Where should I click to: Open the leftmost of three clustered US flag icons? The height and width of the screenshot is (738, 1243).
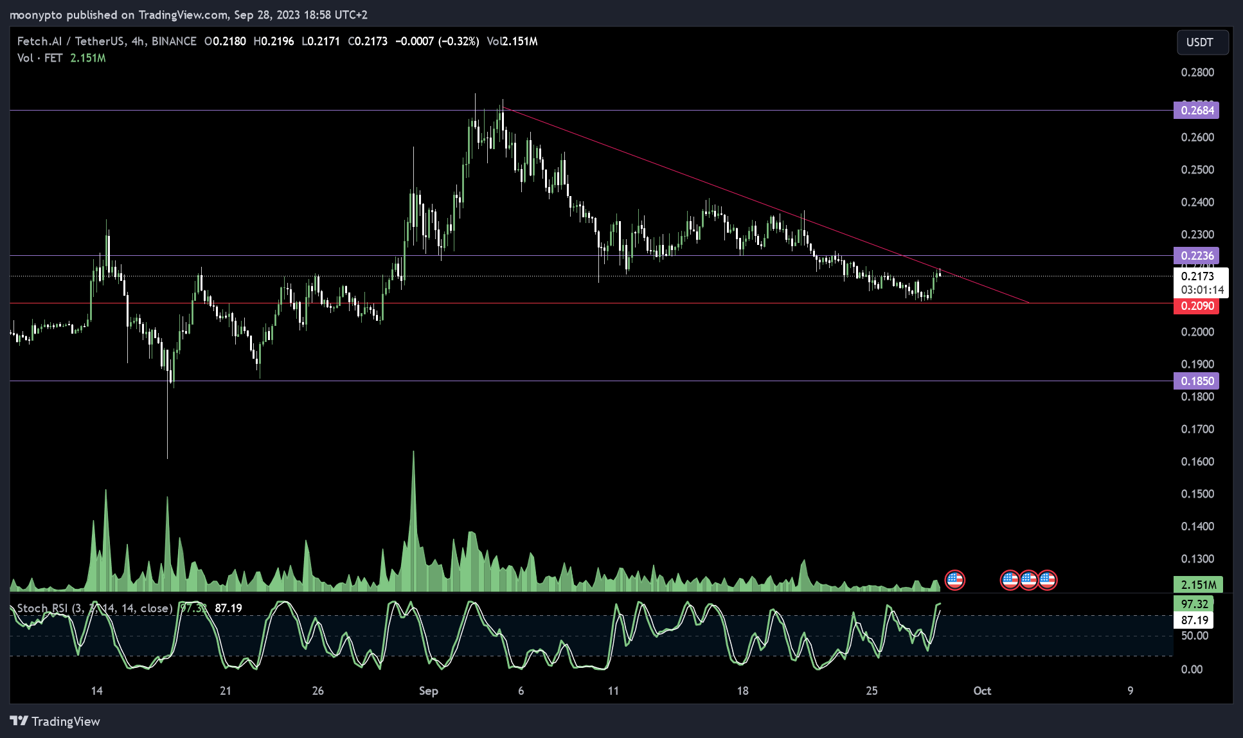(x=1010, y=580)
